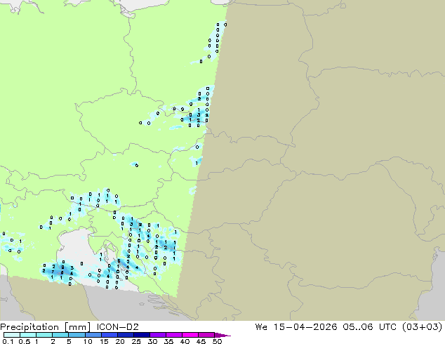Click the "0.1" legend scale value

8,341
